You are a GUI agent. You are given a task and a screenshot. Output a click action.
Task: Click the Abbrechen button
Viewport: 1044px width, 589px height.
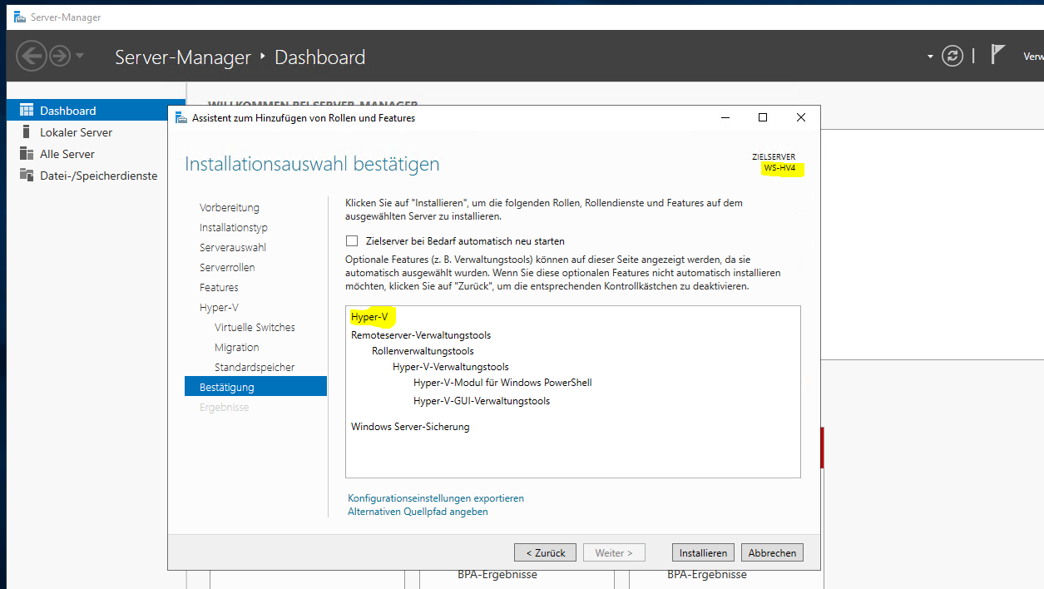coord(772,552)
